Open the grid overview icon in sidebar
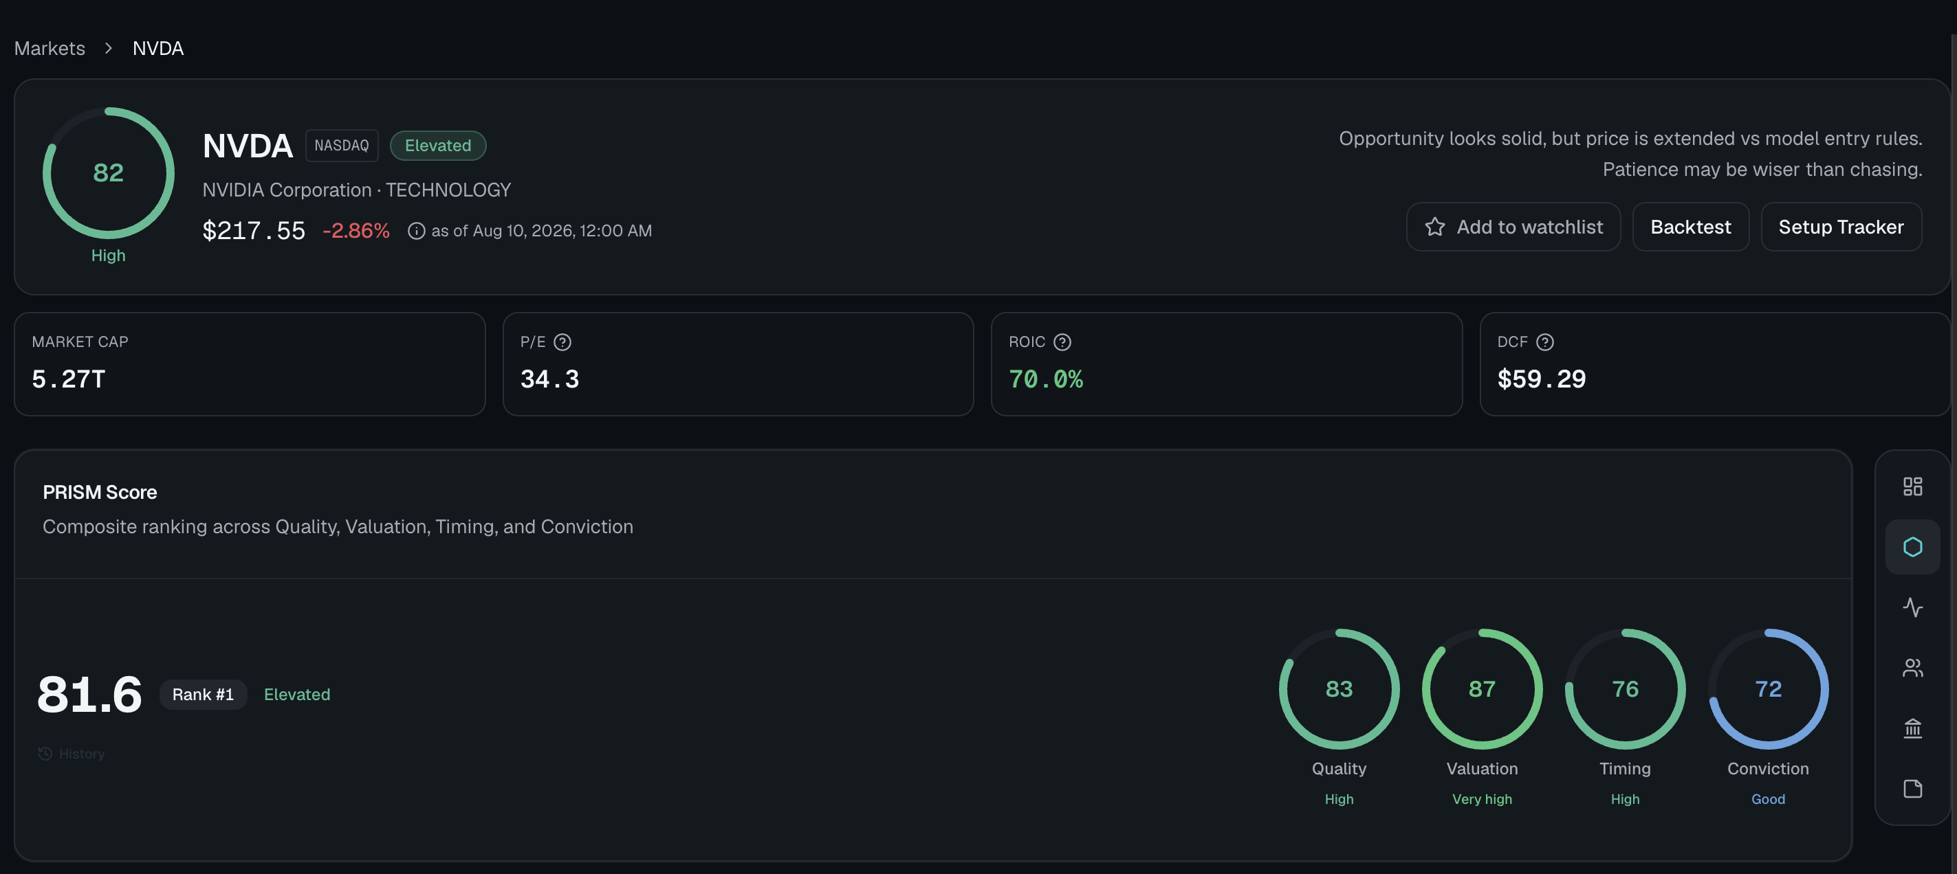The height and width of the screenshot is (874, 1957). tap(1912, 486)
